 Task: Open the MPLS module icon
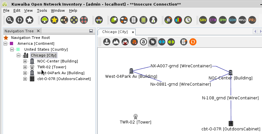[242, 20]
